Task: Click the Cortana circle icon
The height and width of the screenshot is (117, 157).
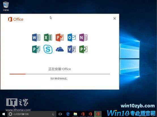Action: (x=10, y=114)
